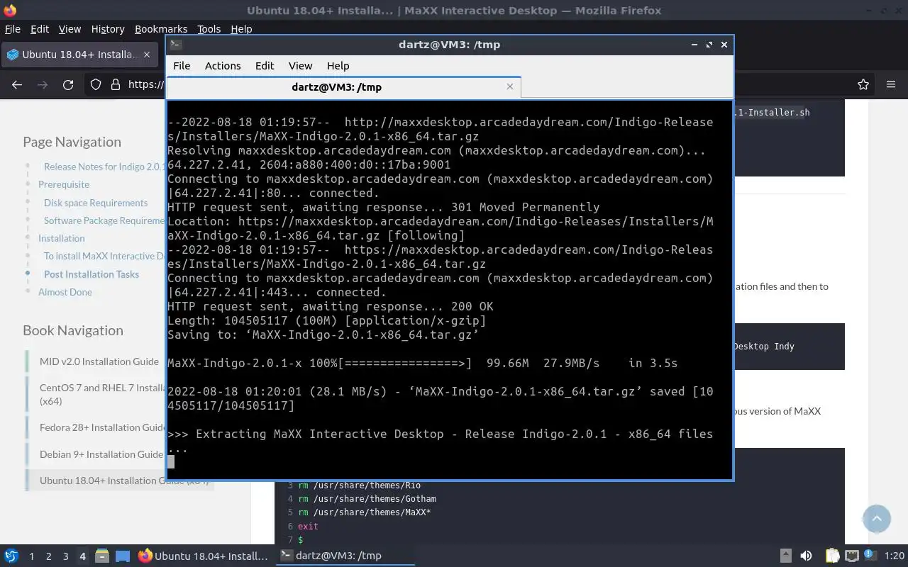Open Release Notes for Indigo 2.0.1 link

point(104,167)
